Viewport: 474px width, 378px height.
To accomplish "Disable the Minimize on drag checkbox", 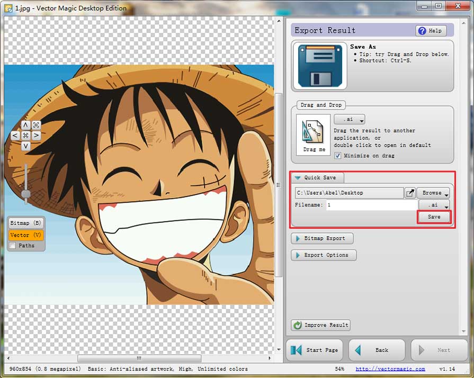I will tap(337, 156).
